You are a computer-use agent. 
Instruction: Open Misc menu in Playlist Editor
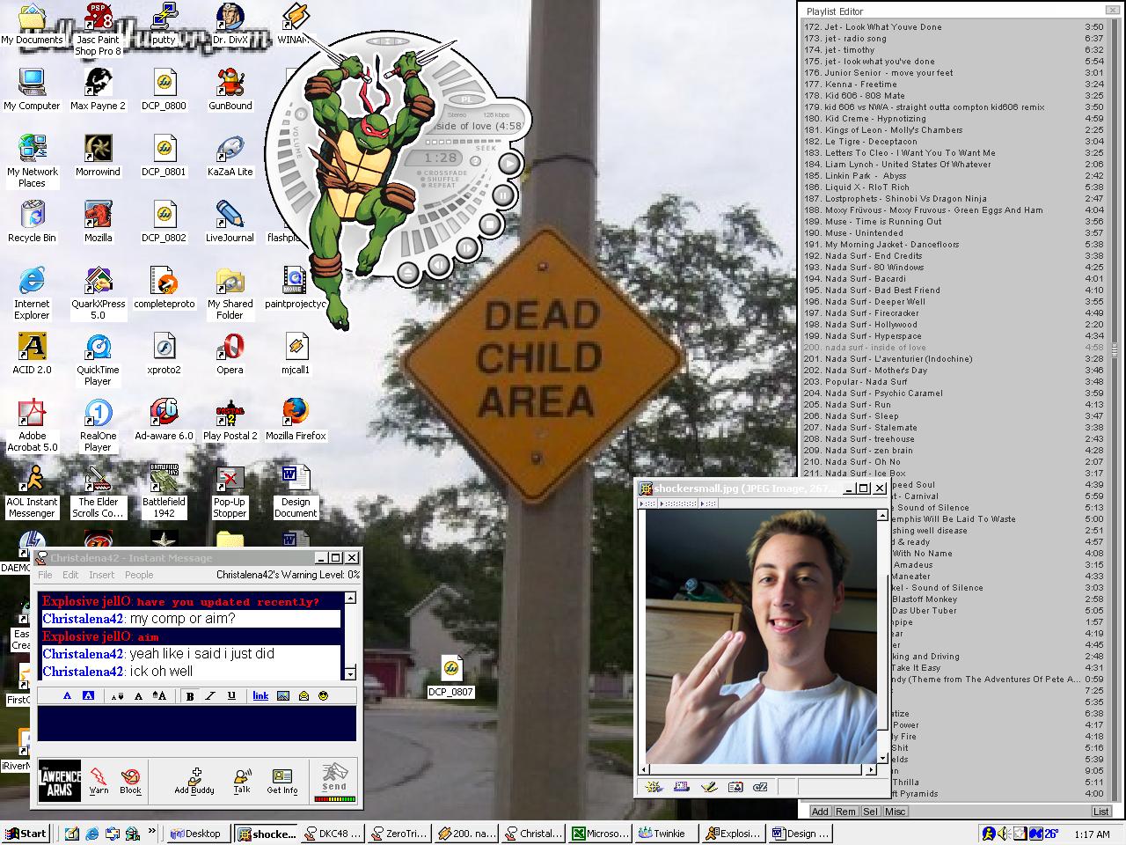tap(896, 812)
